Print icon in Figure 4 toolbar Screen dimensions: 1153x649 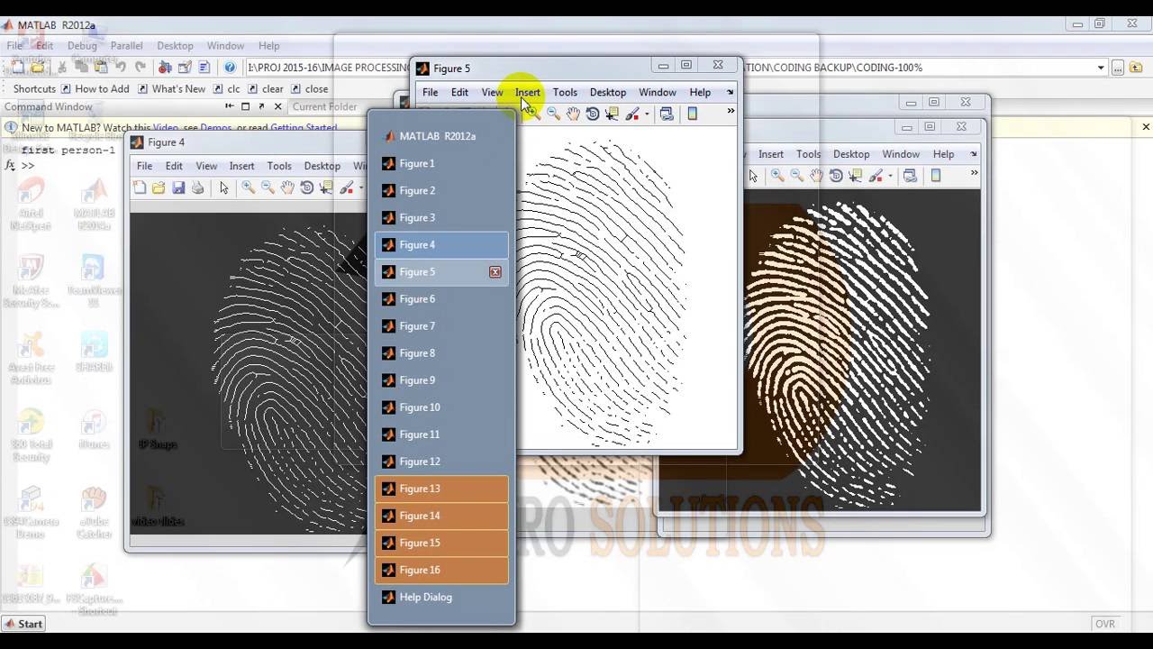(197, 187)
